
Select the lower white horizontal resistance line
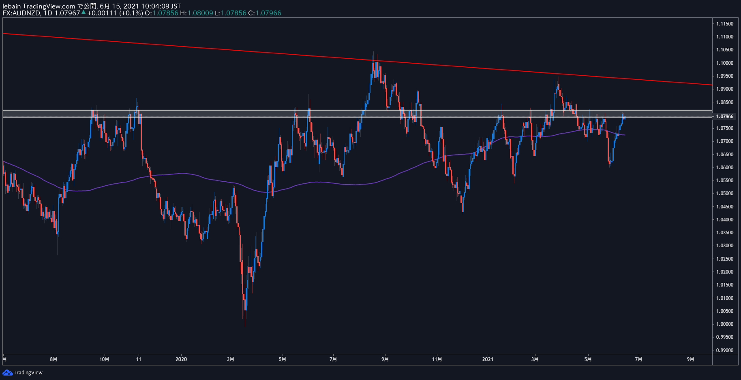tap(358, 117)
